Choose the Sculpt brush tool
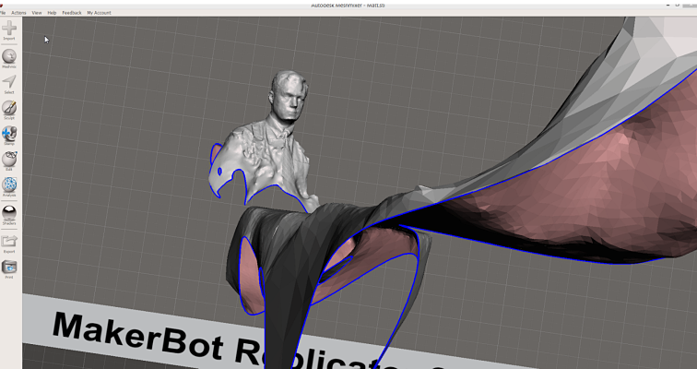 point(9,108)
